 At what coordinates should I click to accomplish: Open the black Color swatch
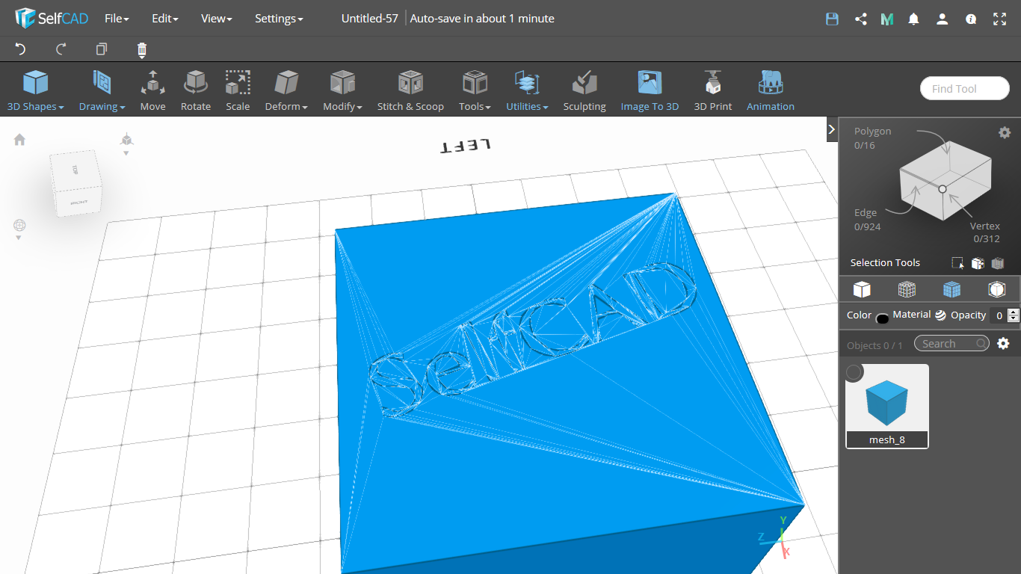pos(882,318)
